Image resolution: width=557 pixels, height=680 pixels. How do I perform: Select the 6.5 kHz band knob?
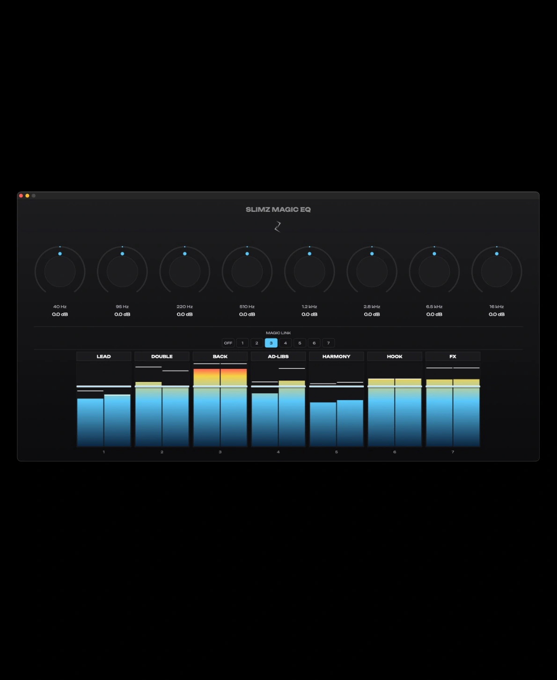434,271
